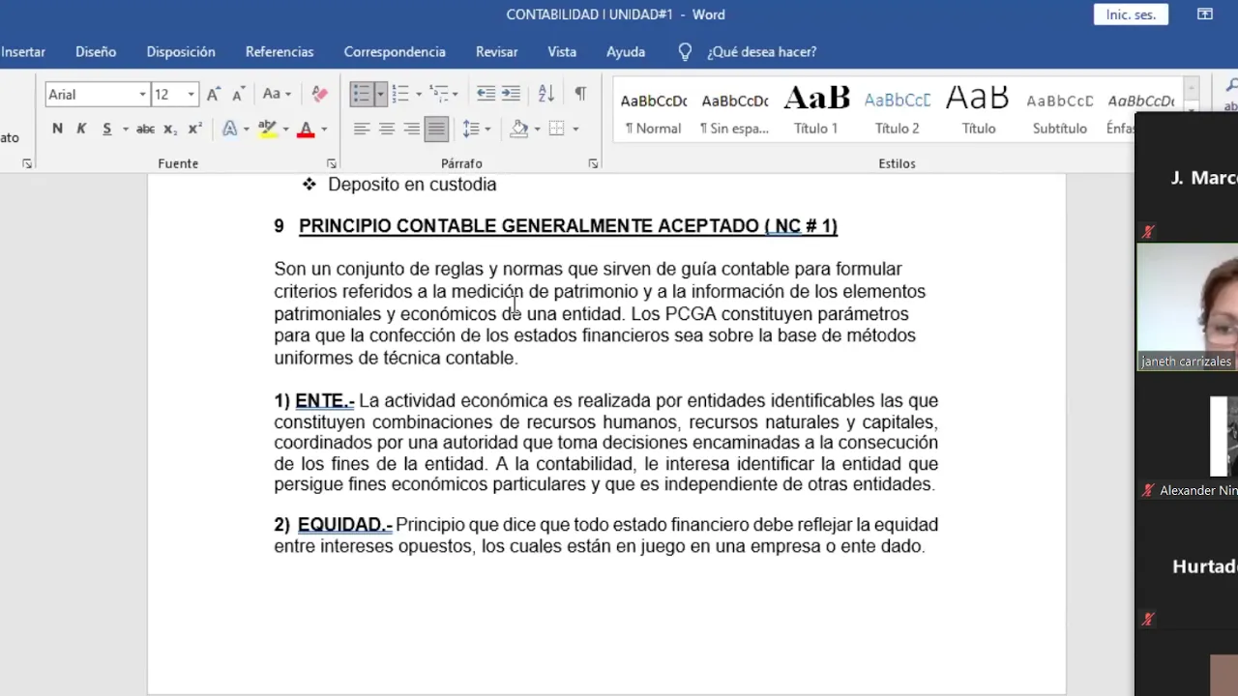Image resolution: width=1238 pixels, height=696 pixels.
Task: Increase the font size
Action: (214, 94)
